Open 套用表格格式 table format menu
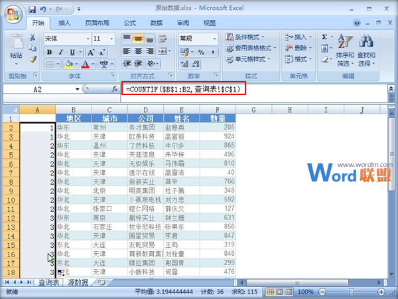Screen dimensions: 398x299 (x=251, y=48)
